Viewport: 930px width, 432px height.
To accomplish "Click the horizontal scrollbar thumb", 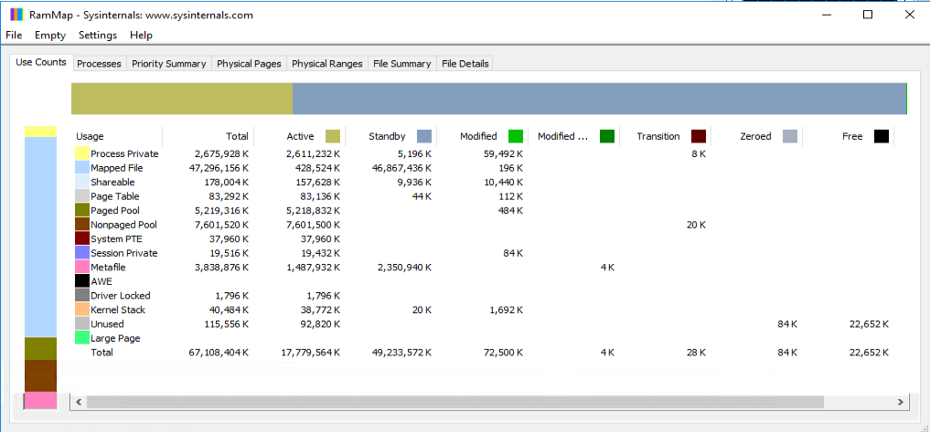I will click(x=454, y=402).
